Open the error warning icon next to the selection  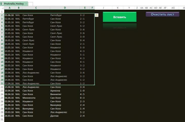[x=97, y=15]
